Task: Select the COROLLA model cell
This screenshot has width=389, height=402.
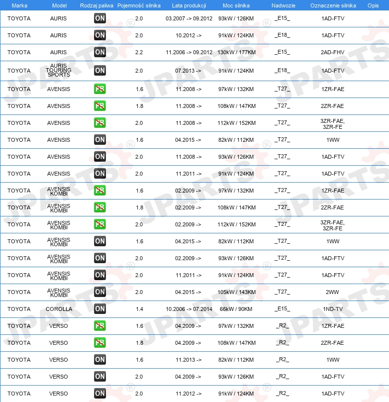Action: coord(59,309)
